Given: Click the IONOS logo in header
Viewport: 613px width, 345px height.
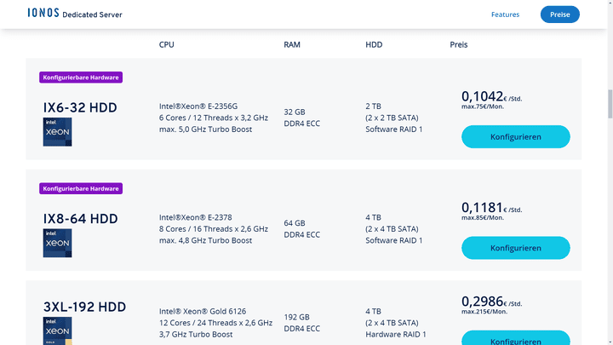Looking at the screenshot, I should pos(43,13).
